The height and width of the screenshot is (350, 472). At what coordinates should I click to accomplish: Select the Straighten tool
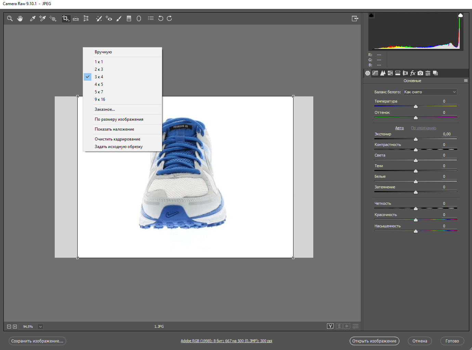point(76,18)
